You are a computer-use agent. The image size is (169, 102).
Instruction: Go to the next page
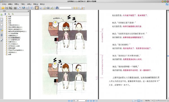pos(88,101)
